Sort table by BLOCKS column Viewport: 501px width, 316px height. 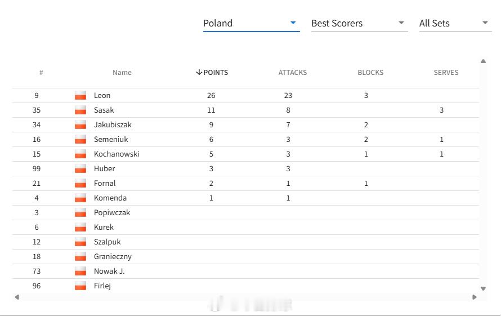coord(370,73)
